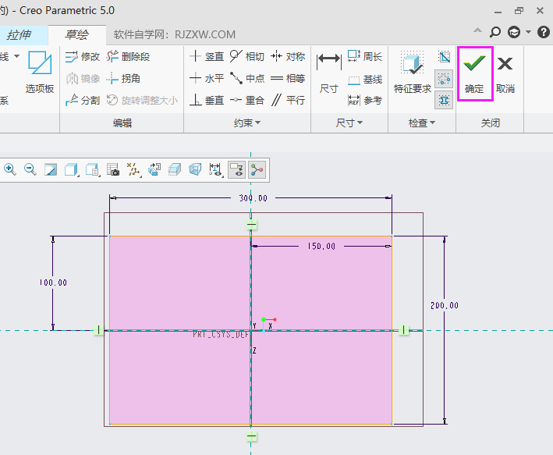Toggle the datum display filters icon
The width and height of the screenshot is (553, 455).
pos(134,169)
